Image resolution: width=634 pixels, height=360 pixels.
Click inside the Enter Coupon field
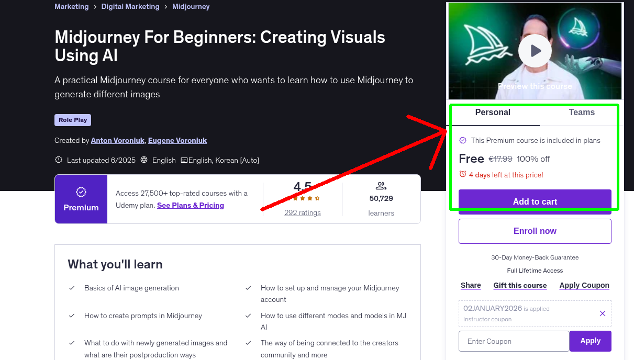(514, 341)
